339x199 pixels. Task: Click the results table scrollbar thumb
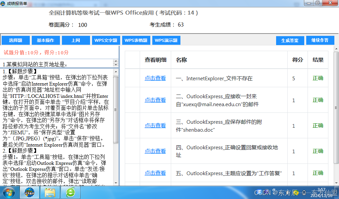point(336,107)
